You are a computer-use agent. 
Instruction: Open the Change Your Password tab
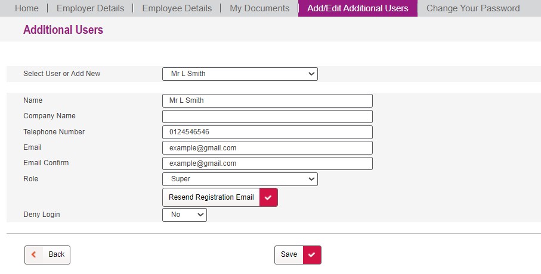tap(473, 8)
